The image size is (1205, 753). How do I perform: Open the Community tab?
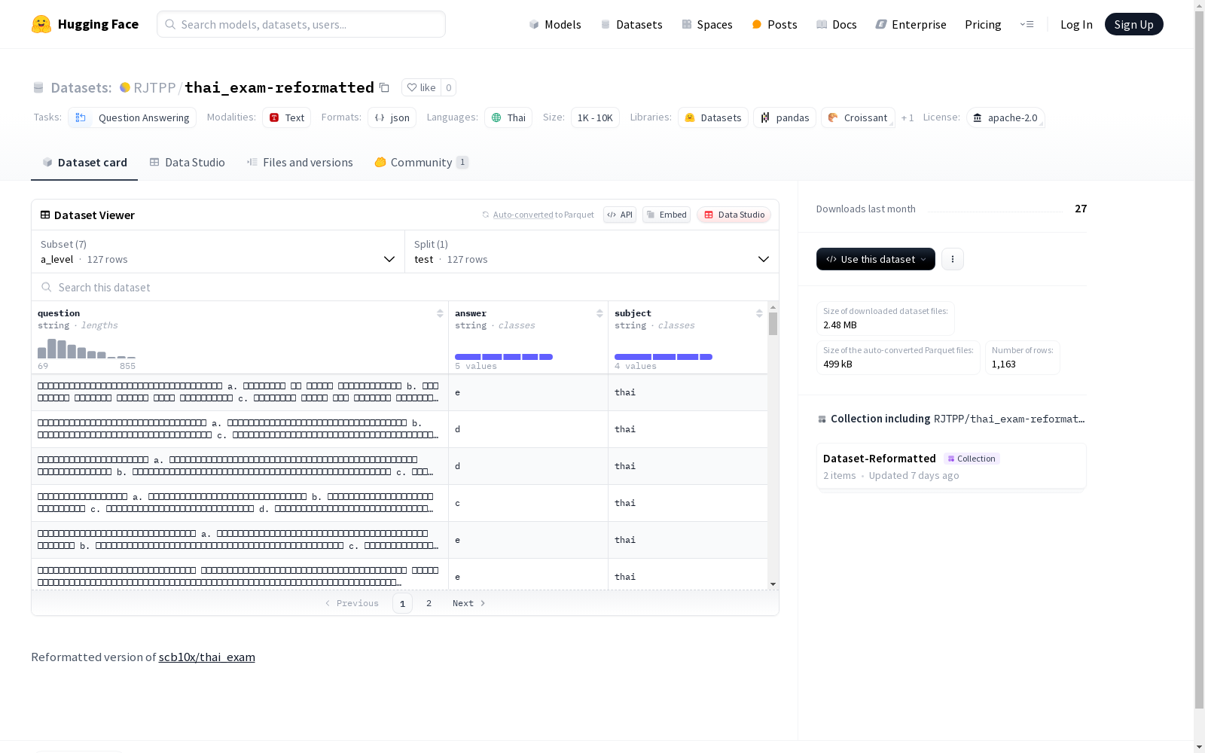421,163
